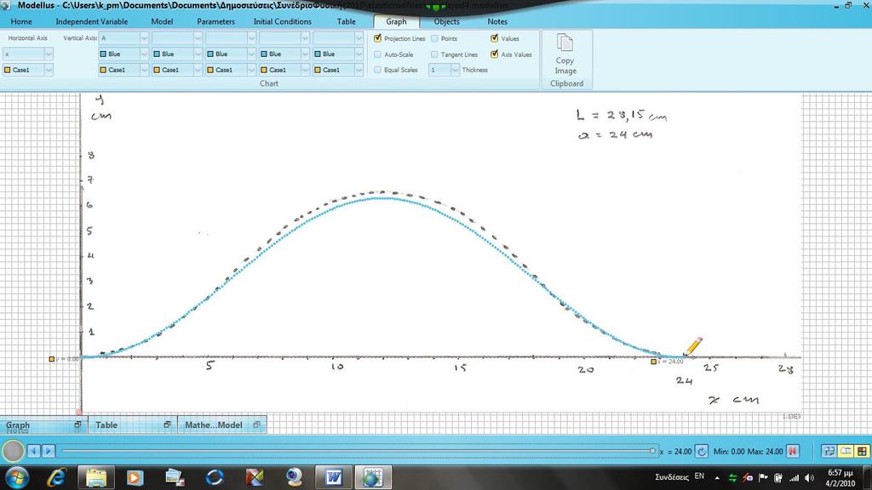Open the Windows Start menu
Viewport: 872px width, 490px height.
16,477
